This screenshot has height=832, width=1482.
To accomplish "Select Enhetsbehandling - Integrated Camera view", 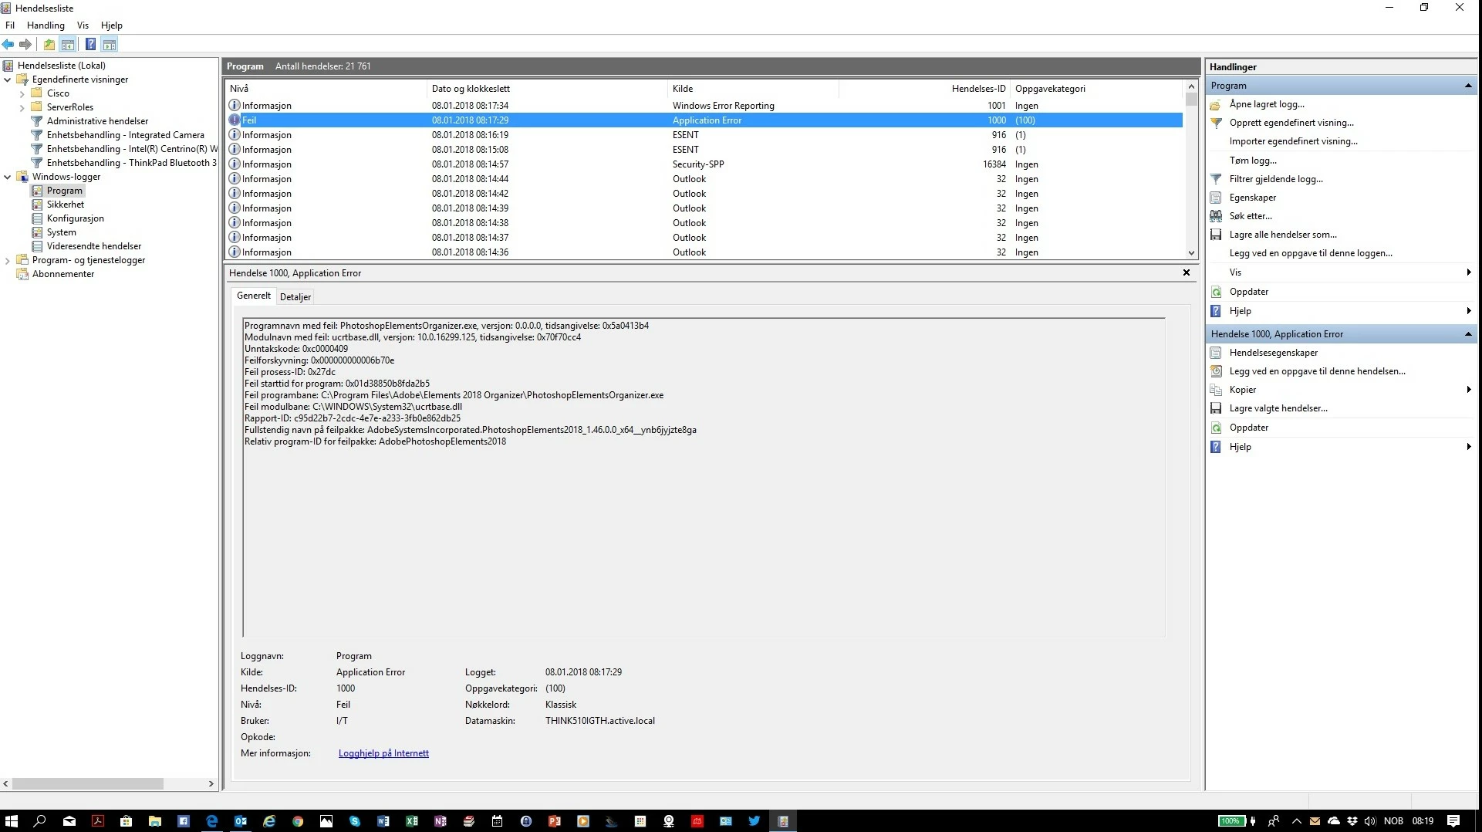I will (126, 135).
